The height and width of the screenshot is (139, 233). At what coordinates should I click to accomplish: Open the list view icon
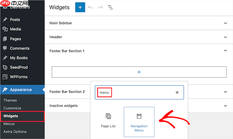(110, 7)
